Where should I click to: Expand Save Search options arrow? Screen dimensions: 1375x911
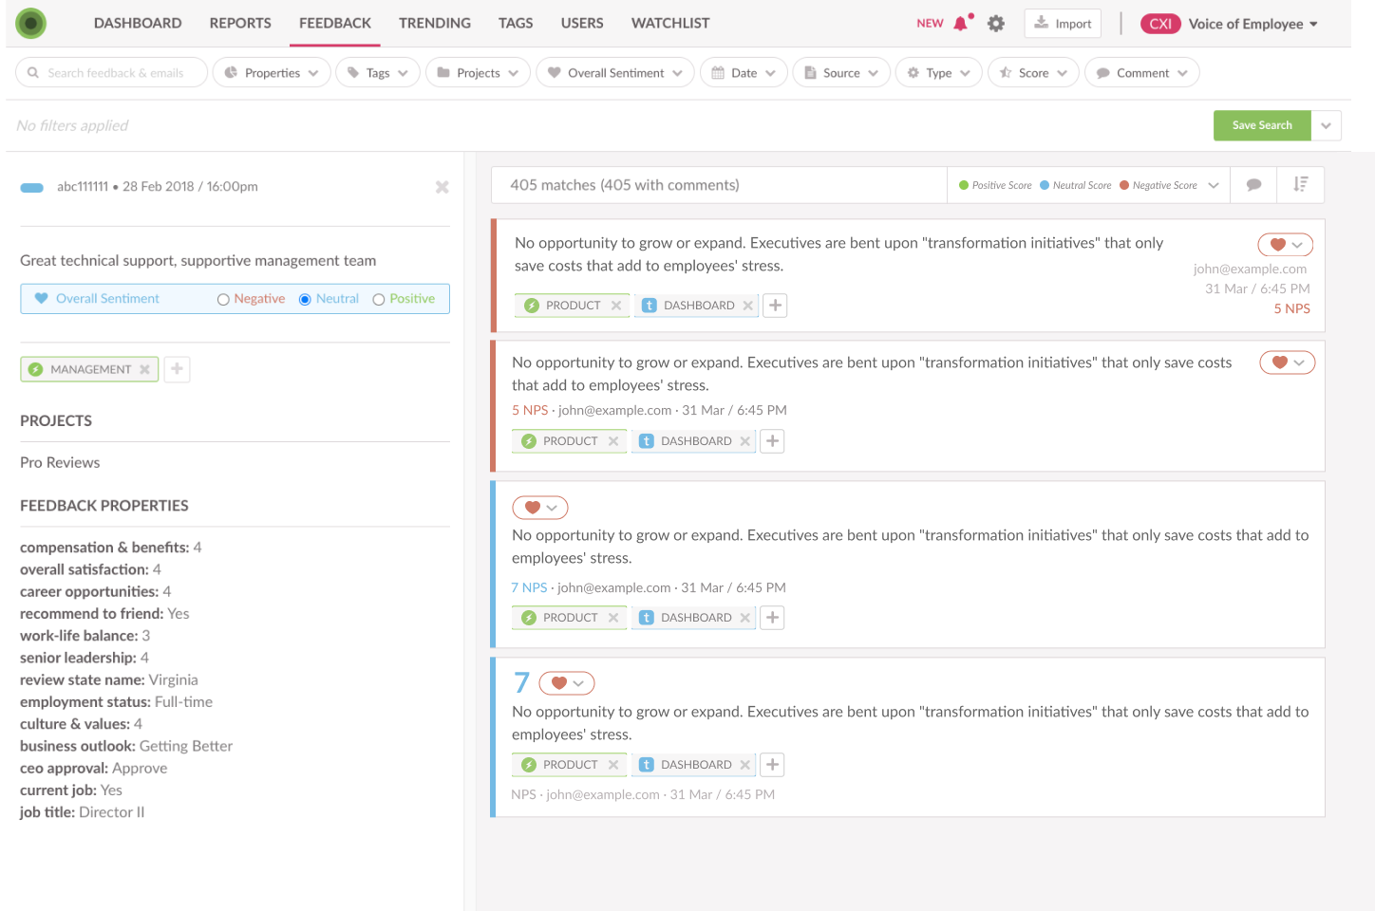1327,125
